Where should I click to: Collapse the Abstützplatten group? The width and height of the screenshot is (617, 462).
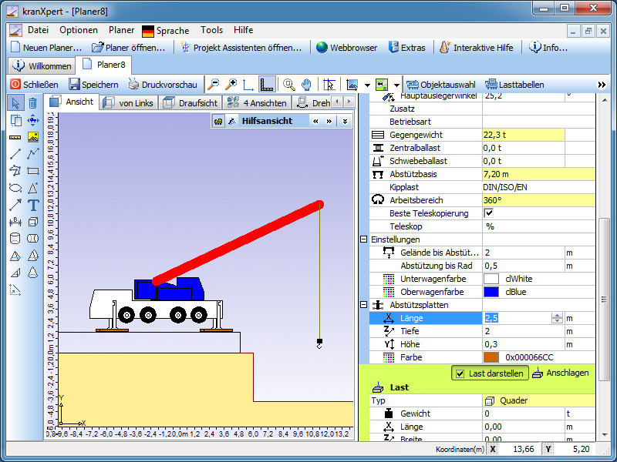364,305
